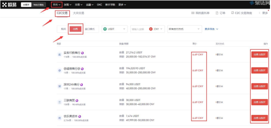Expand the 更多 menu in top bar
This screenshot has width=271, height=128.
point(122,5)
